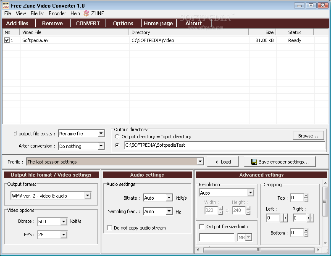
Task: Click the Ready status cell
Action: [x=295, y=40]
